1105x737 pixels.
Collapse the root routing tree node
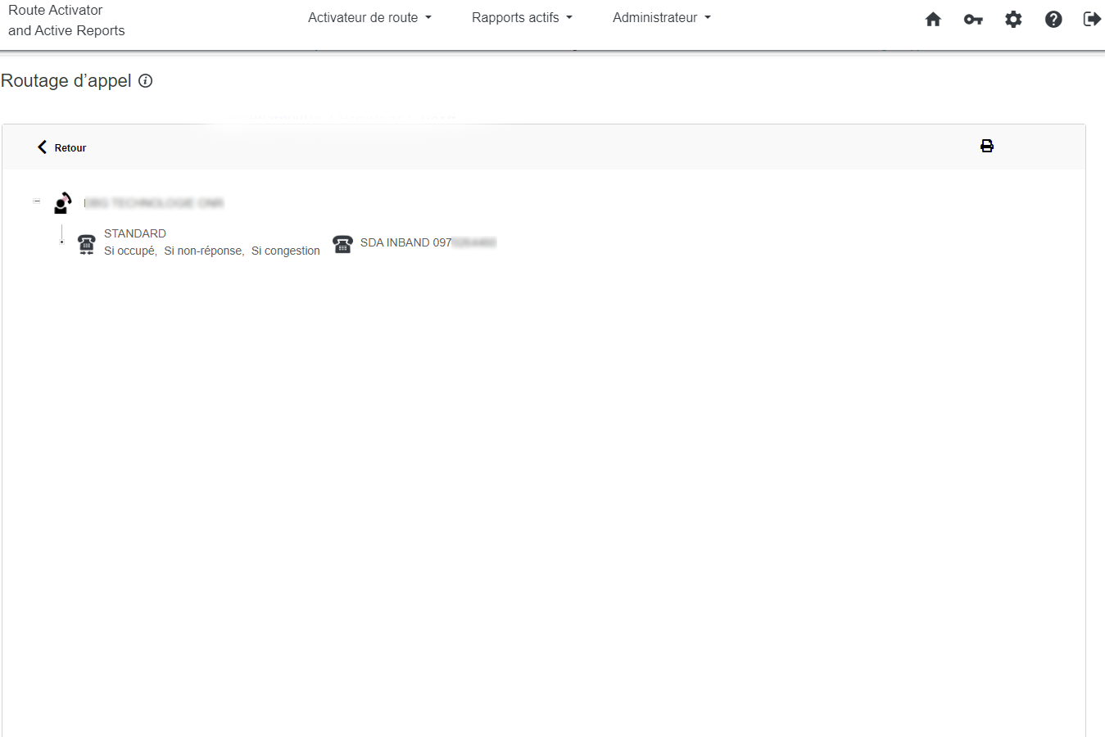tap(37, 201)
